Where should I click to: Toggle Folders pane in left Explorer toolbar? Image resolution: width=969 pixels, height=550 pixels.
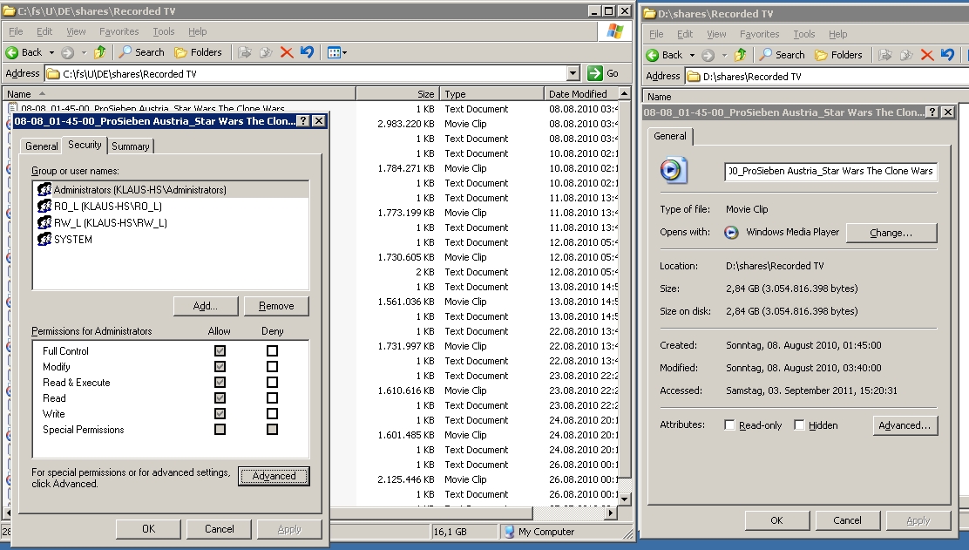click(x=198, y=52)
